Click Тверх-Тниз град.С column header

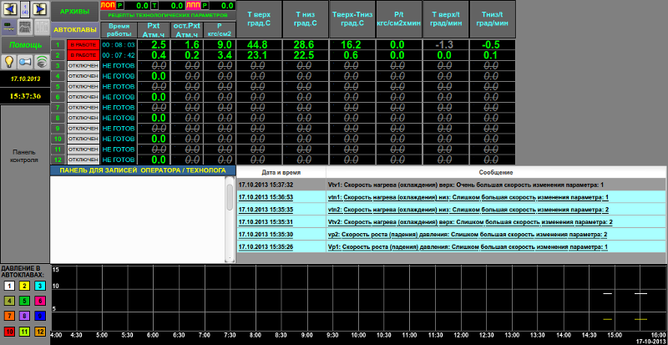tap(352, 19)
